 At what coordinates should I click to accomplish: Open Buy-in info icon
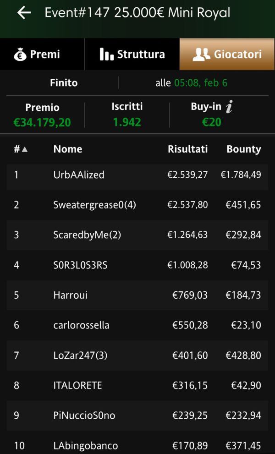229,107
